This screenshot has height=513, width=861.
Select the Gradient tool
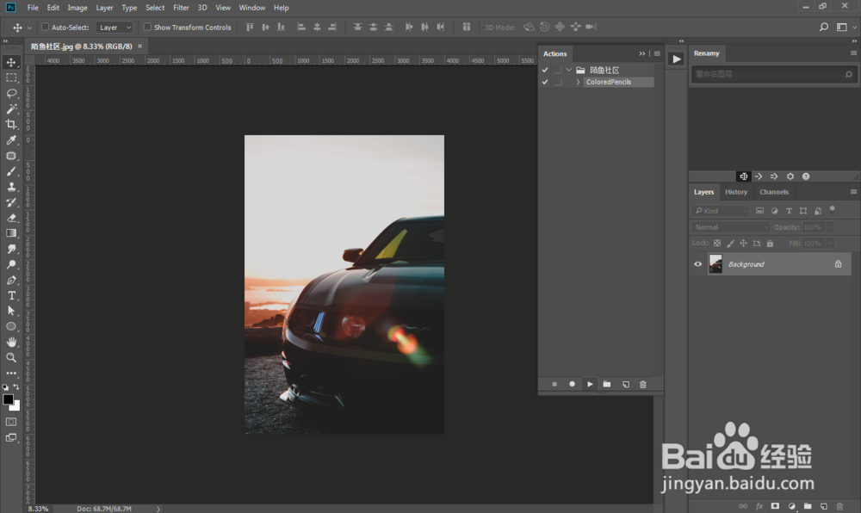coord(11,233)
